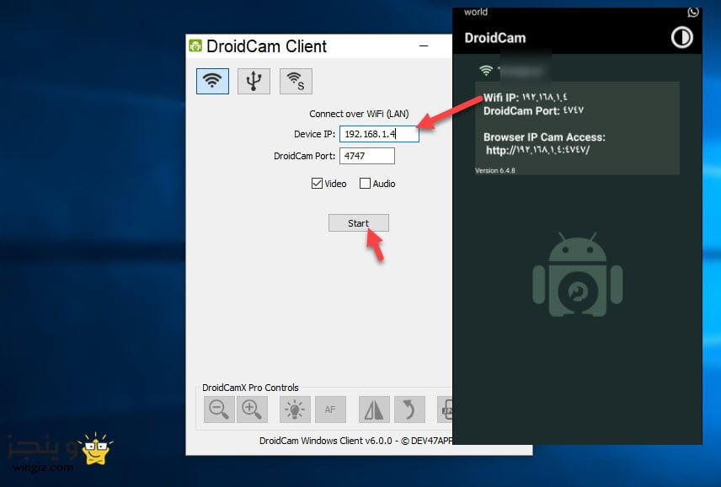Click the rotate video control
Viewport: 721px width, 487px height.
(409, 409)
